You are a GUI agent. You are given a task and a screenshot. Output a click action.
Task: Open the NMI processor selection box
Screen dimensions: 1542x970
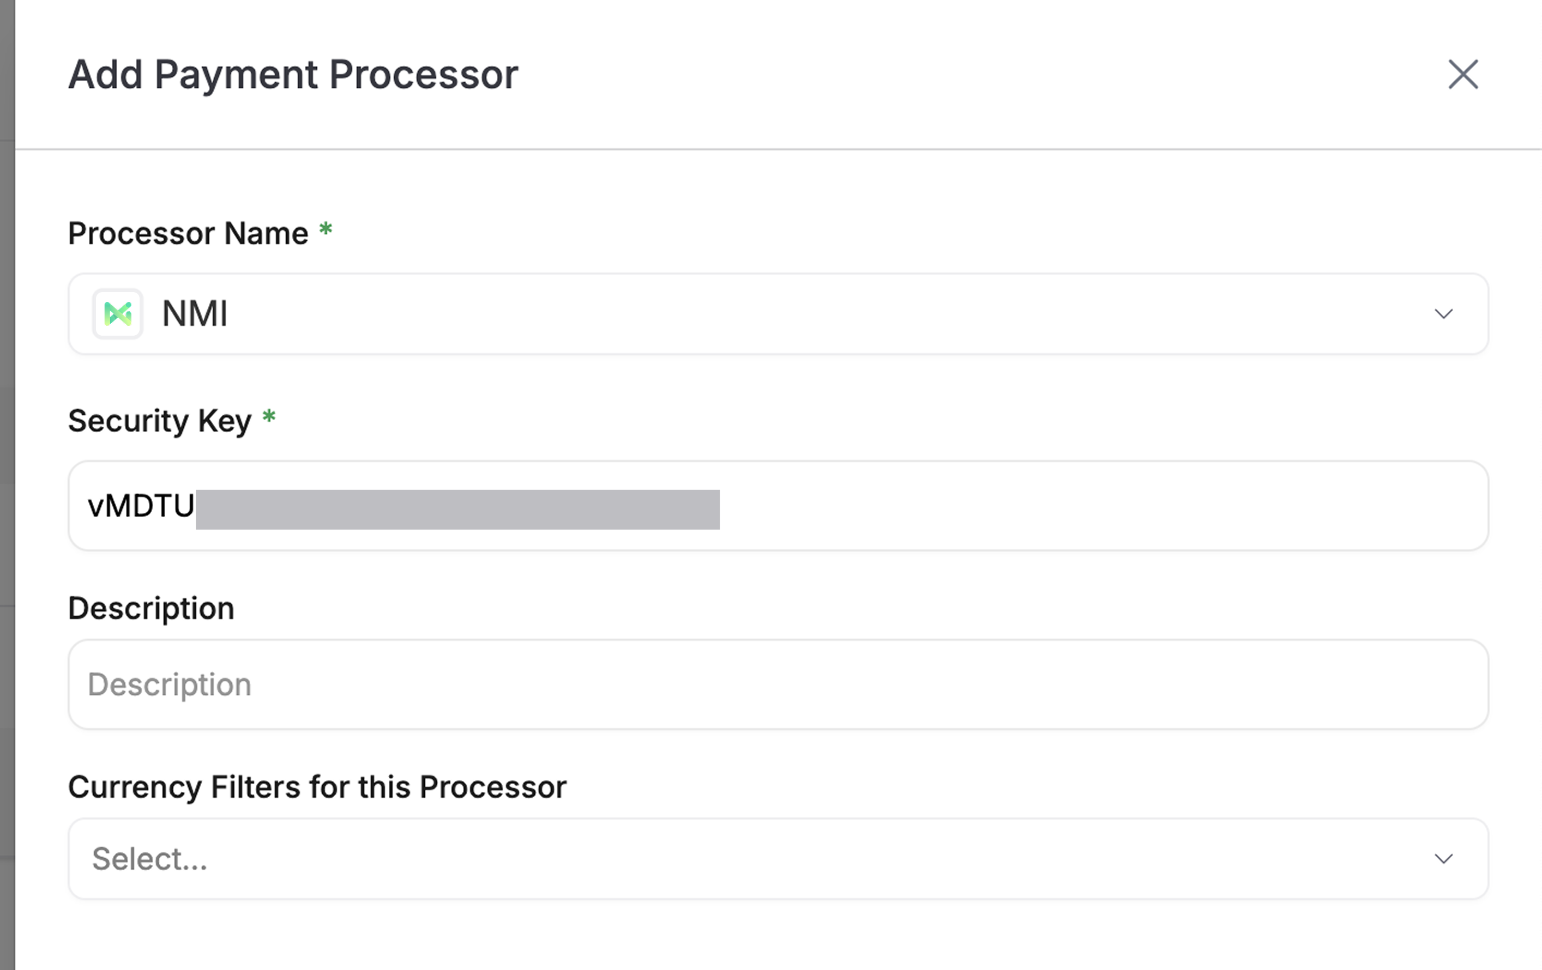click(778, 313)
